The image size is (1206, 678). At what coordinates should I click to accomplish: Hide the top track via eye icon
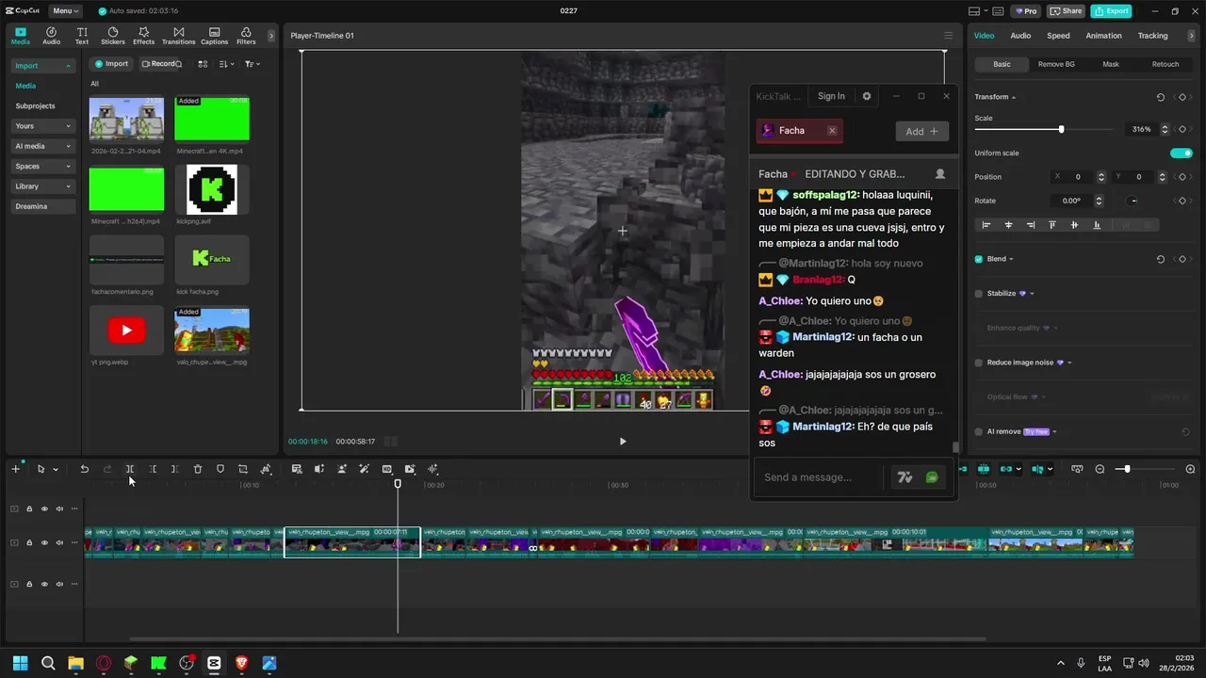tap(44, 508)
